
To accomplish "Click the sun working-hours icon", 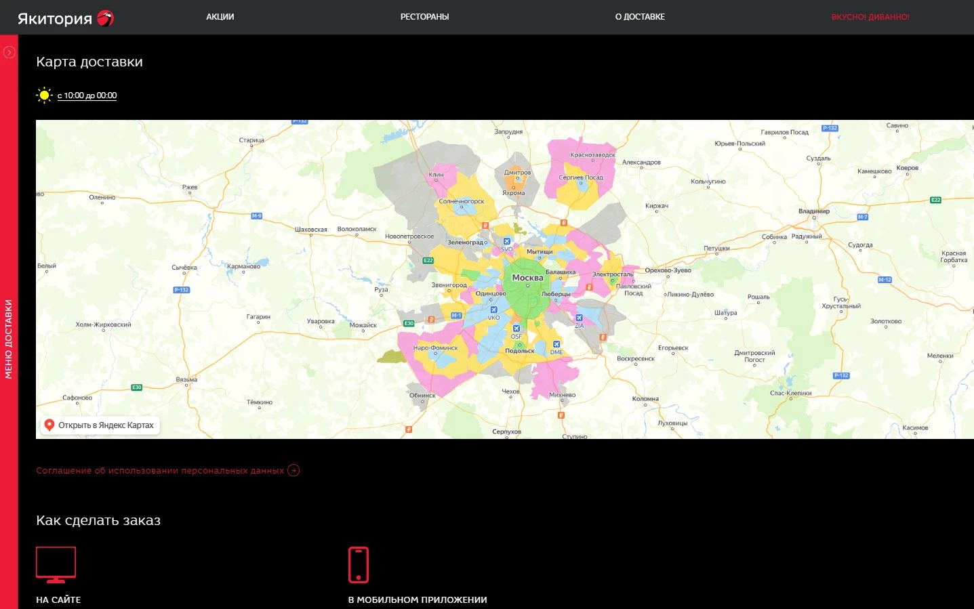I will (x=44, y=96).
